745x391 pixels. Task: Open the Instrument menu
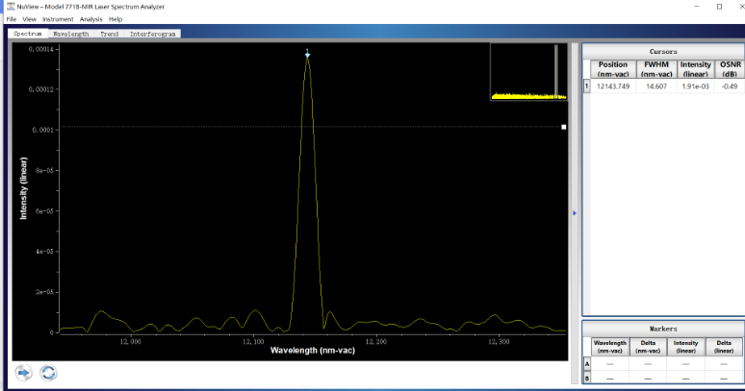(x=58, y=19)
